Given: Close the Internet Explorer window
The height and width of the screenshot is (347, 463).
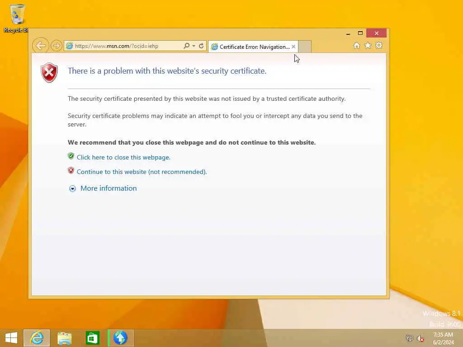Looking at the screenshot, I should 377,33.
